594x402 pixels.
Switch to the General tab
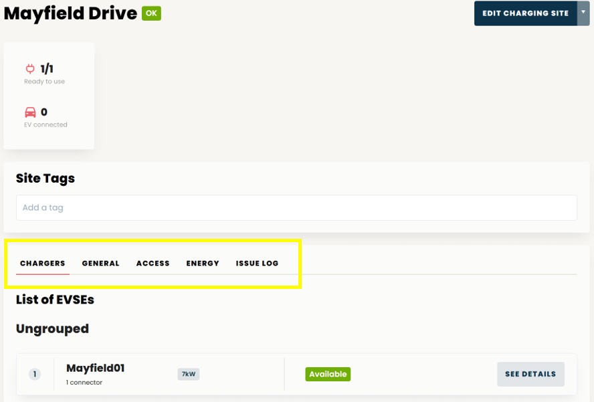(101, 264)
